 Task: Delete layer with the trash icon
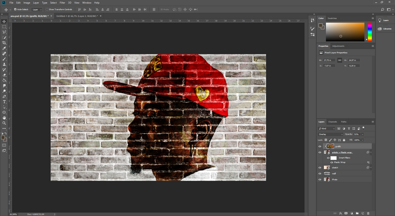coord(368,213)
